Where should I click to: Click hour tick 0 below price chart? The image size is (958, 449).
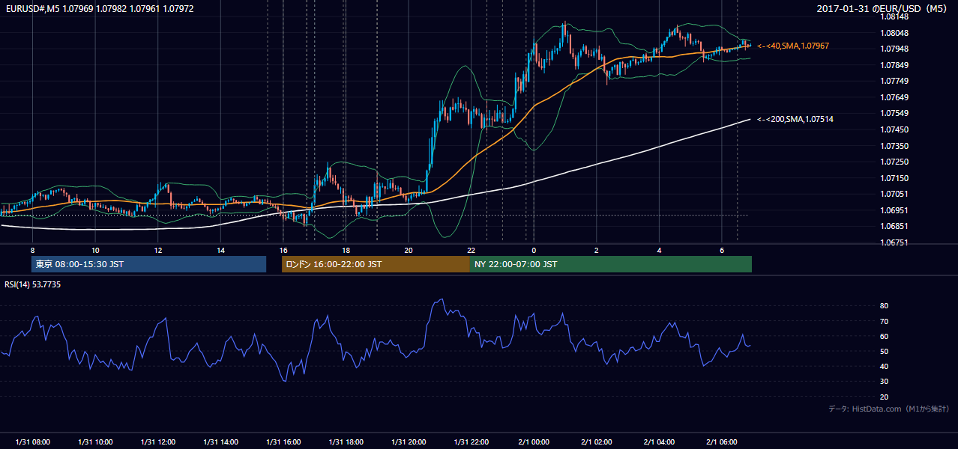click(534, 250)
